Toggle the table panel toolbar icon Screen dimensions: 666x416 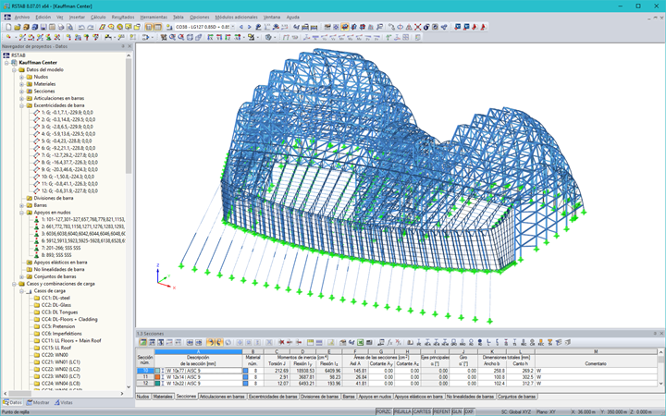pos(157,27)
